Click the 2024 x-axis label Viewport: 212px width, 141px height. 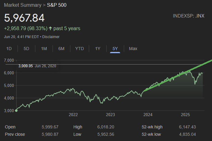click(x=148, y=115)
